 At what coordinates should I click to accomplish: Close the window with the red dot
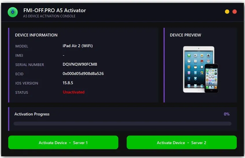(234, 12)
